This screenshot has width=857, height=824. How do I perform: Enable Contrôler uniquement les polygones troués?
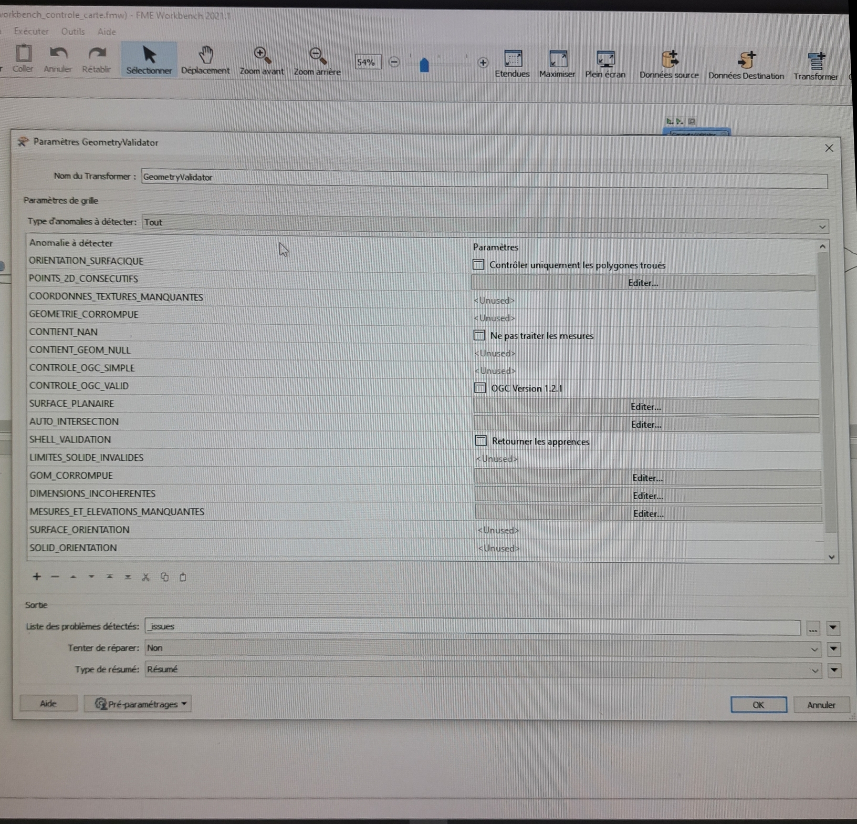click(x=478, y=264)
